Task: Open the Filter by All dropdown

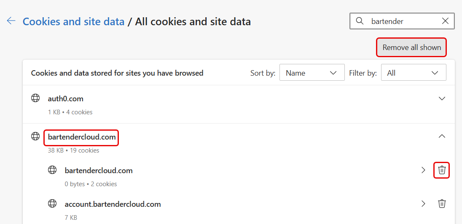Action: click(x=414, y=72)
